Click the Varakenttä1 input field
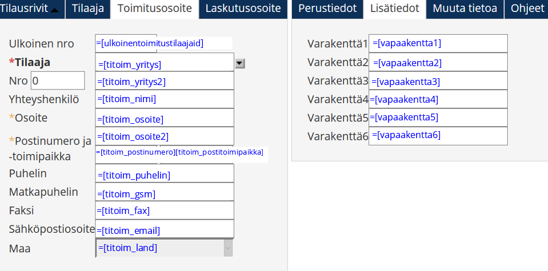This screenshot has height=271, width=548. point(438,43)
